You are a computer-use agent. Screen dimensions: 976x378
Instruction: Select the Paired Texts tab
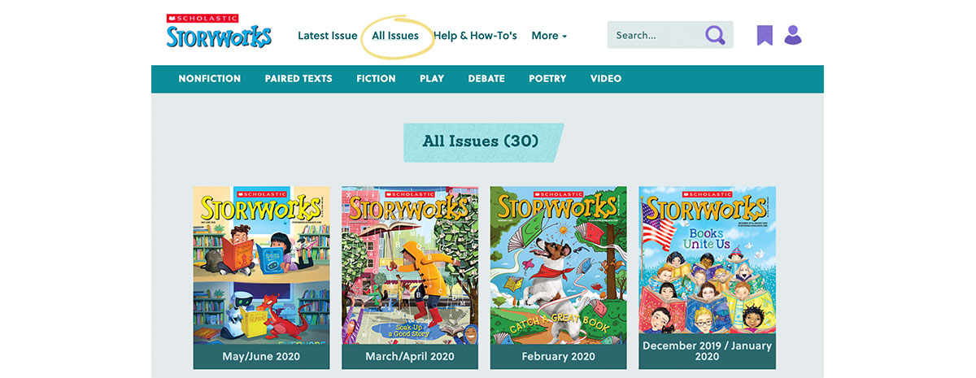click(298, 79)
